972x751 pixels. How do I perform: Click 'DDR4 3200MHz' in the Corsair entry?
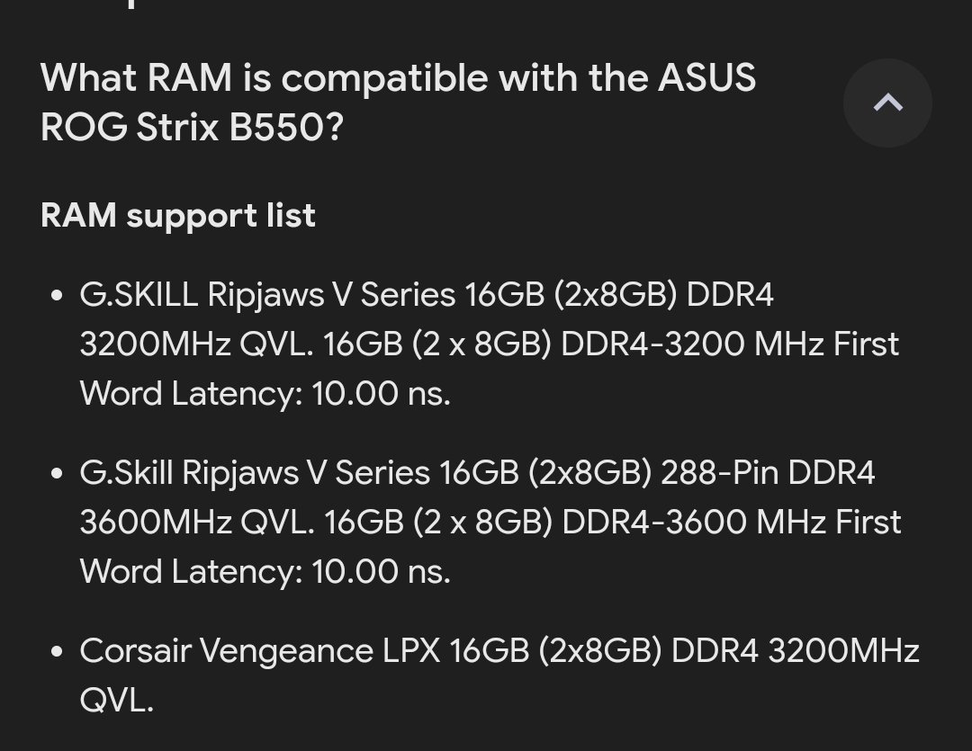796,650
